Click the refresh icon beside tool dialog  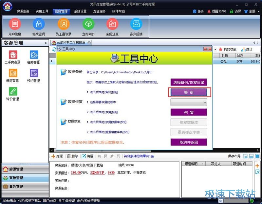pyautogui.click(x=54, y=49)
